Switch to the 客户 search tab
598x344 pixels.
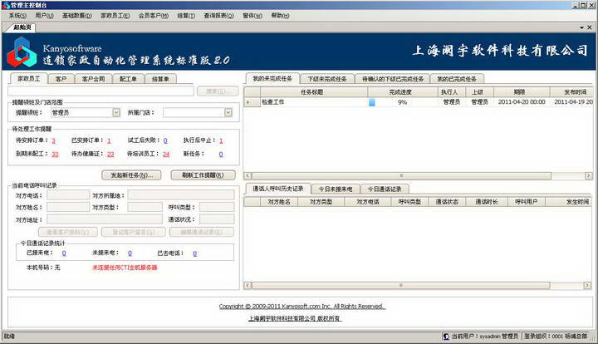[61, 79]
